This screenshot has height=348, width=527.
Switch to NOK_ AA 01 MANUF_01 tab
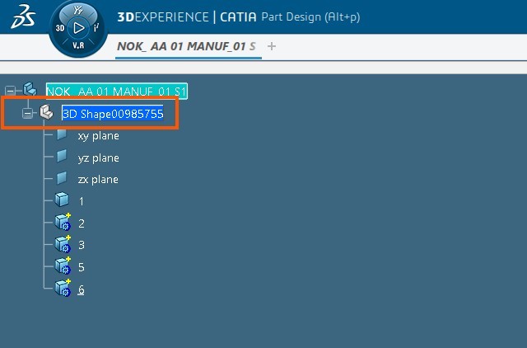click(186, 46)
